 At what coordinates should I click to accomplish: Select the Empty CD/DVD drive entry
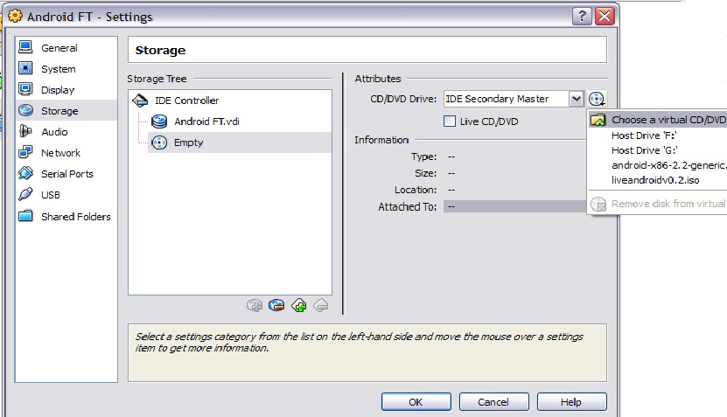point(239,142)
